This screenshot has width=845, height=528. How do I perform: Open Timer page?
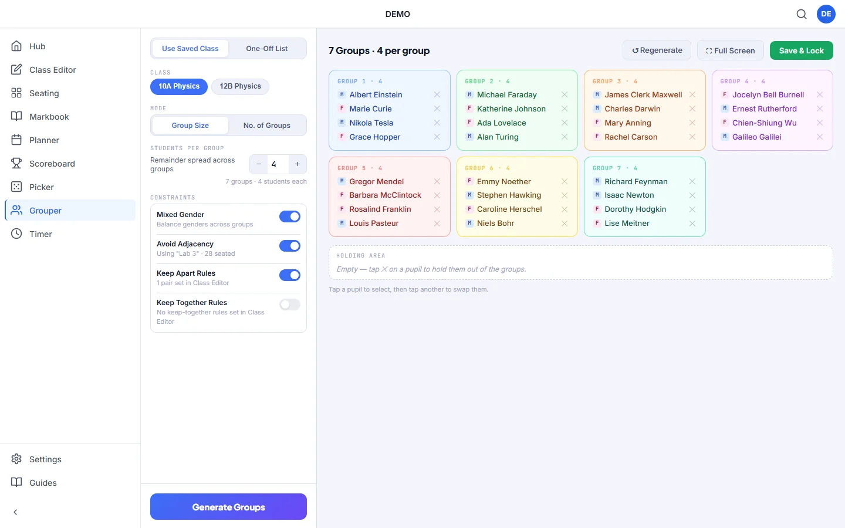click(70, 234)
